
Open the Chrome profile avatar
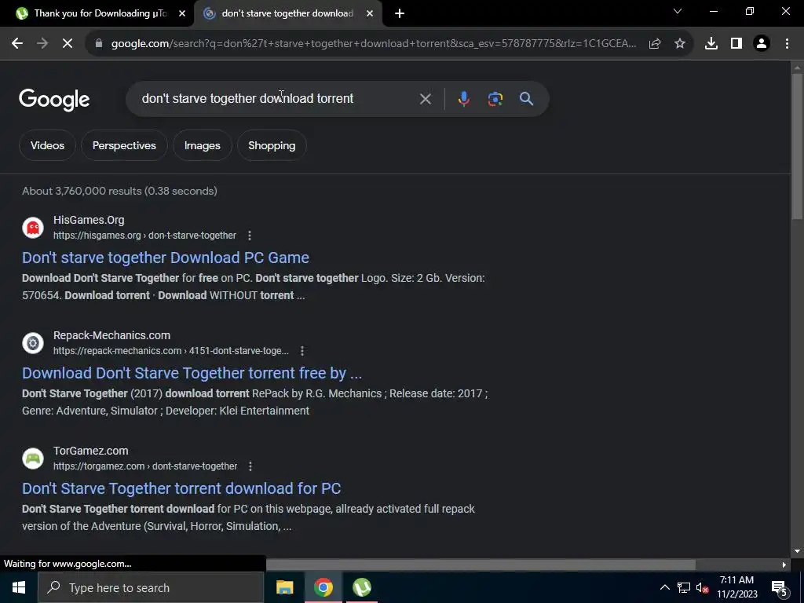pos(762,44)
